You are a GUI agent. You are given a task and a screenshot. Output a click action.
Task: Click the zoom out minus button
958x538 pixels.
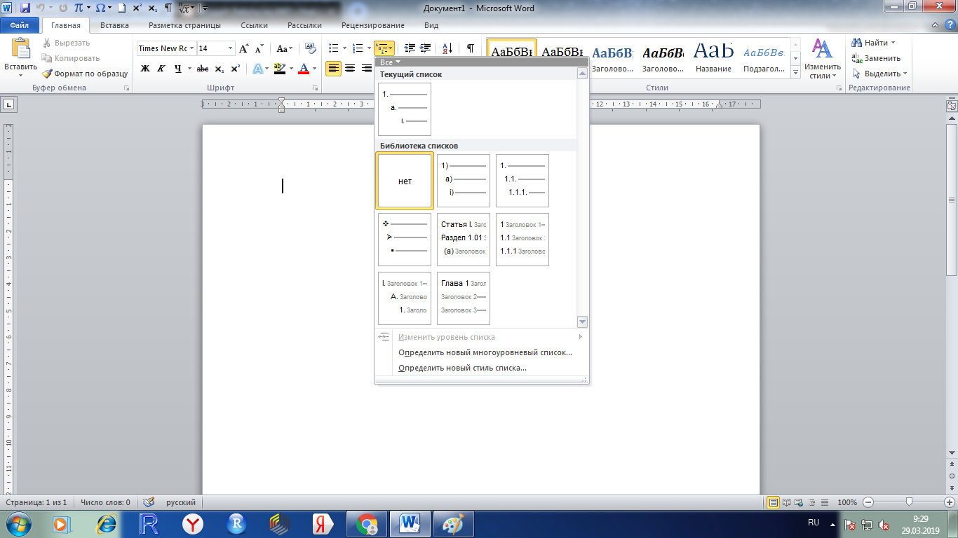coord(868,502)
